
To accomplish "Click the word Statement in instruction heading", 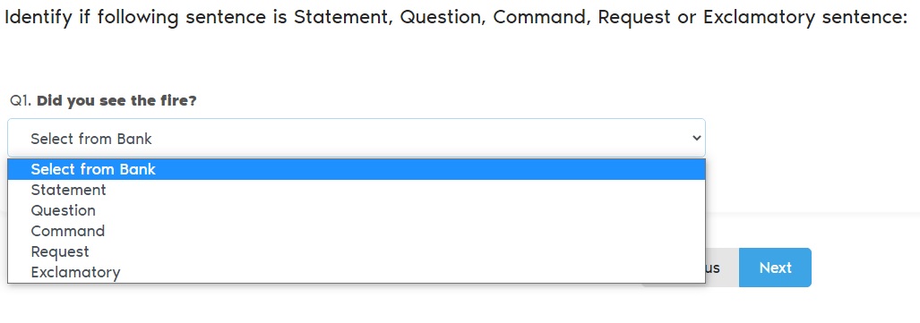I will coord(343,17).
